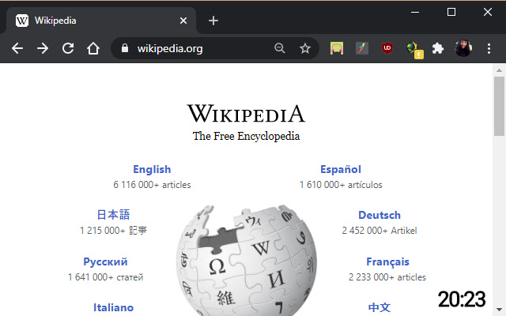The width and height of the screenshot is (506, 316).
Task: Open the globe extension with warning badge
Action: (x=414, y=50)
